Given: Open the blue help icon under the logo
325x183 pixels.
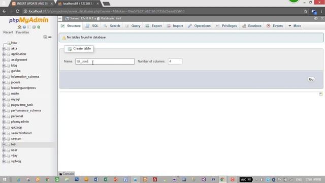Looking at the screenshot, I should click(24, 27).
